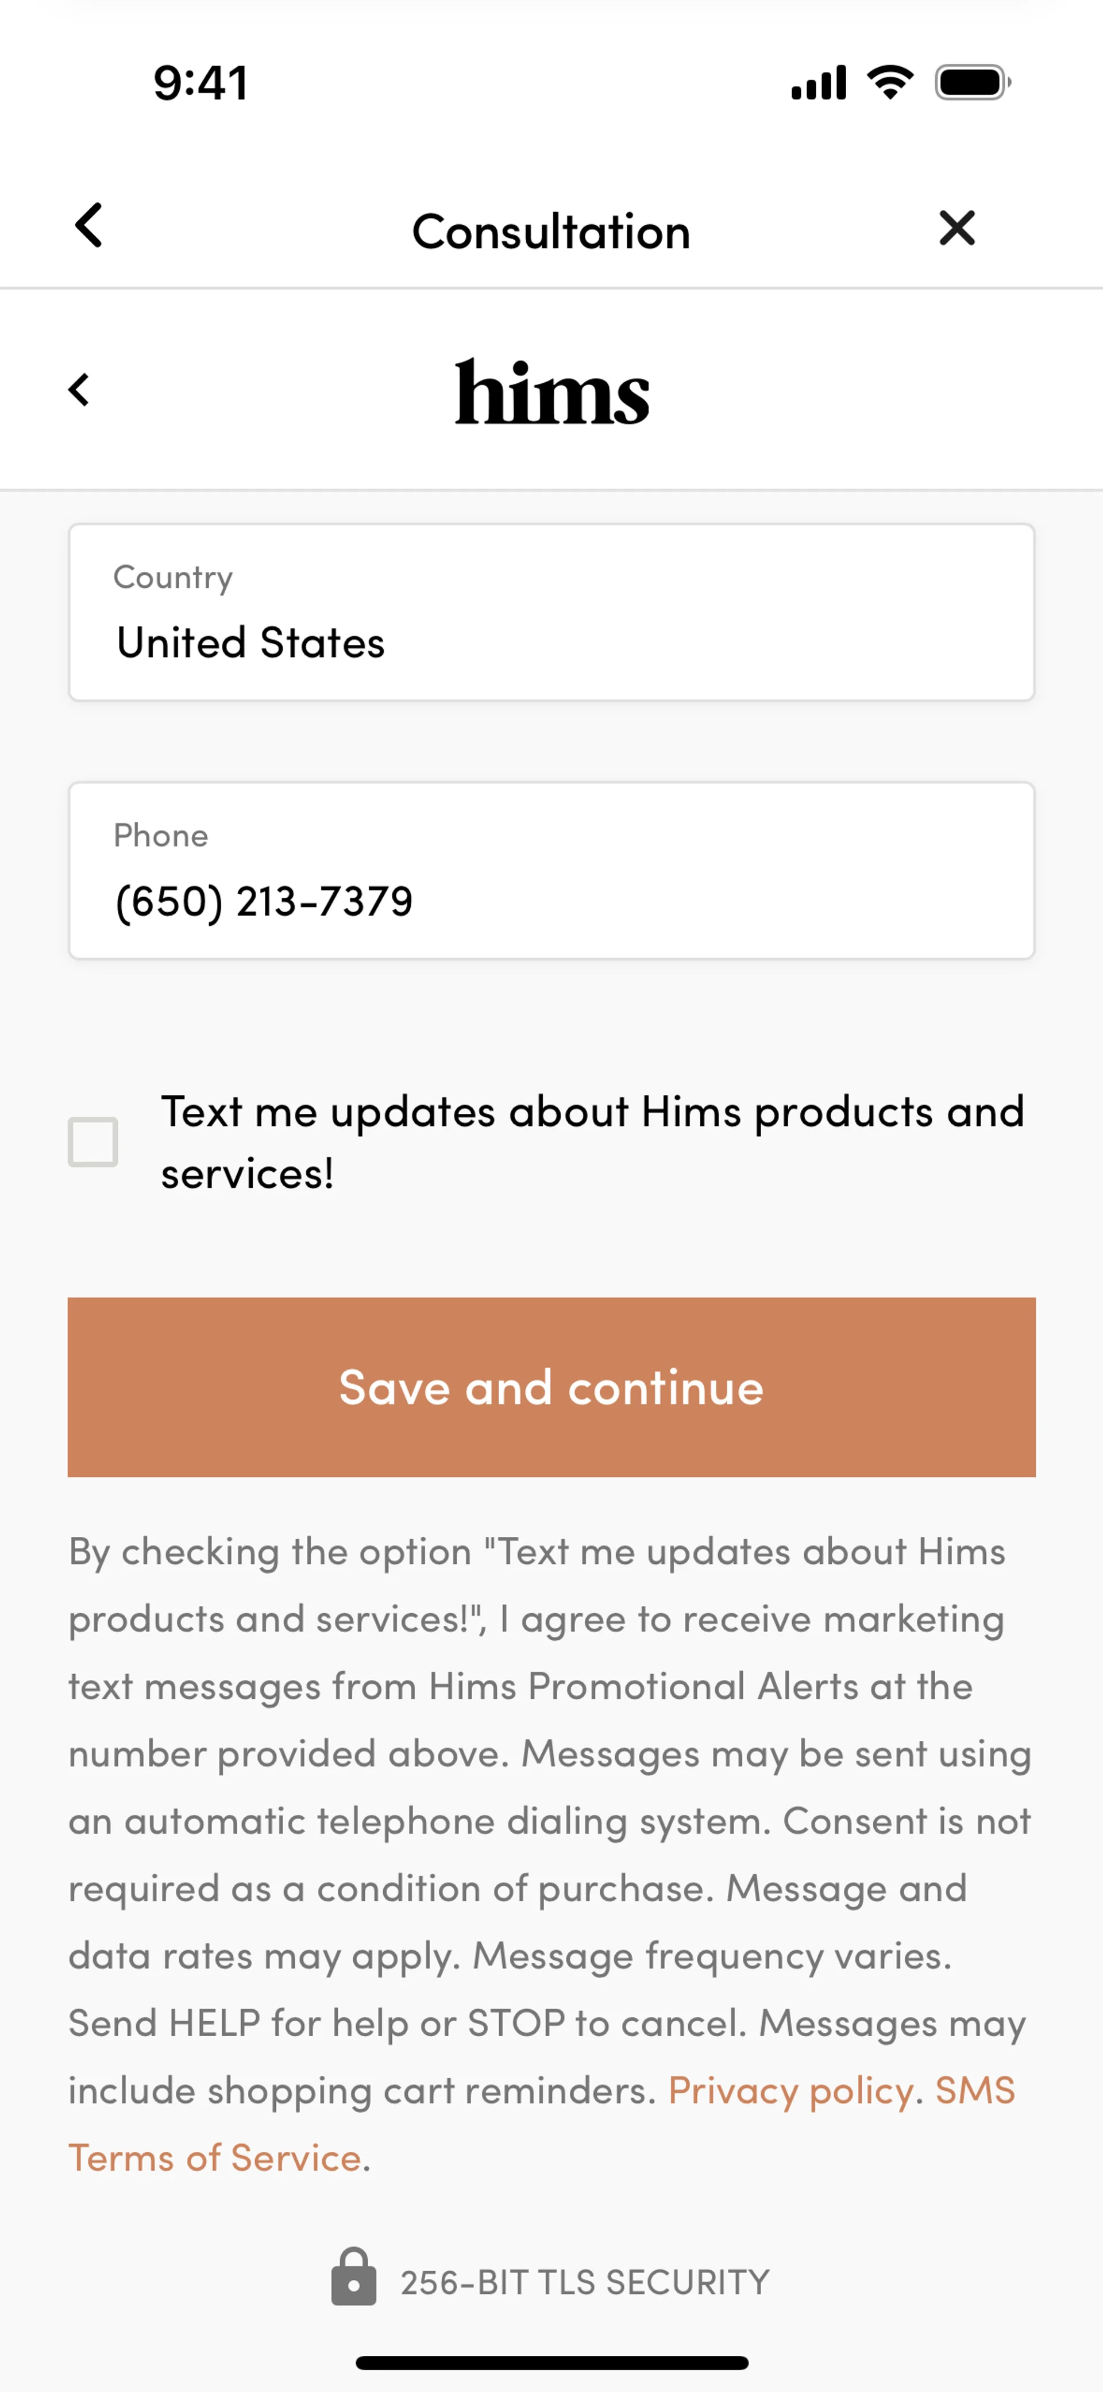
Task: Open the Privacy policy link
Action: click(791, 2090)
